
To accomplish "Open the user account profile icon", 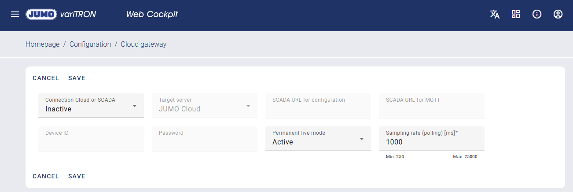I will (558, 14).
